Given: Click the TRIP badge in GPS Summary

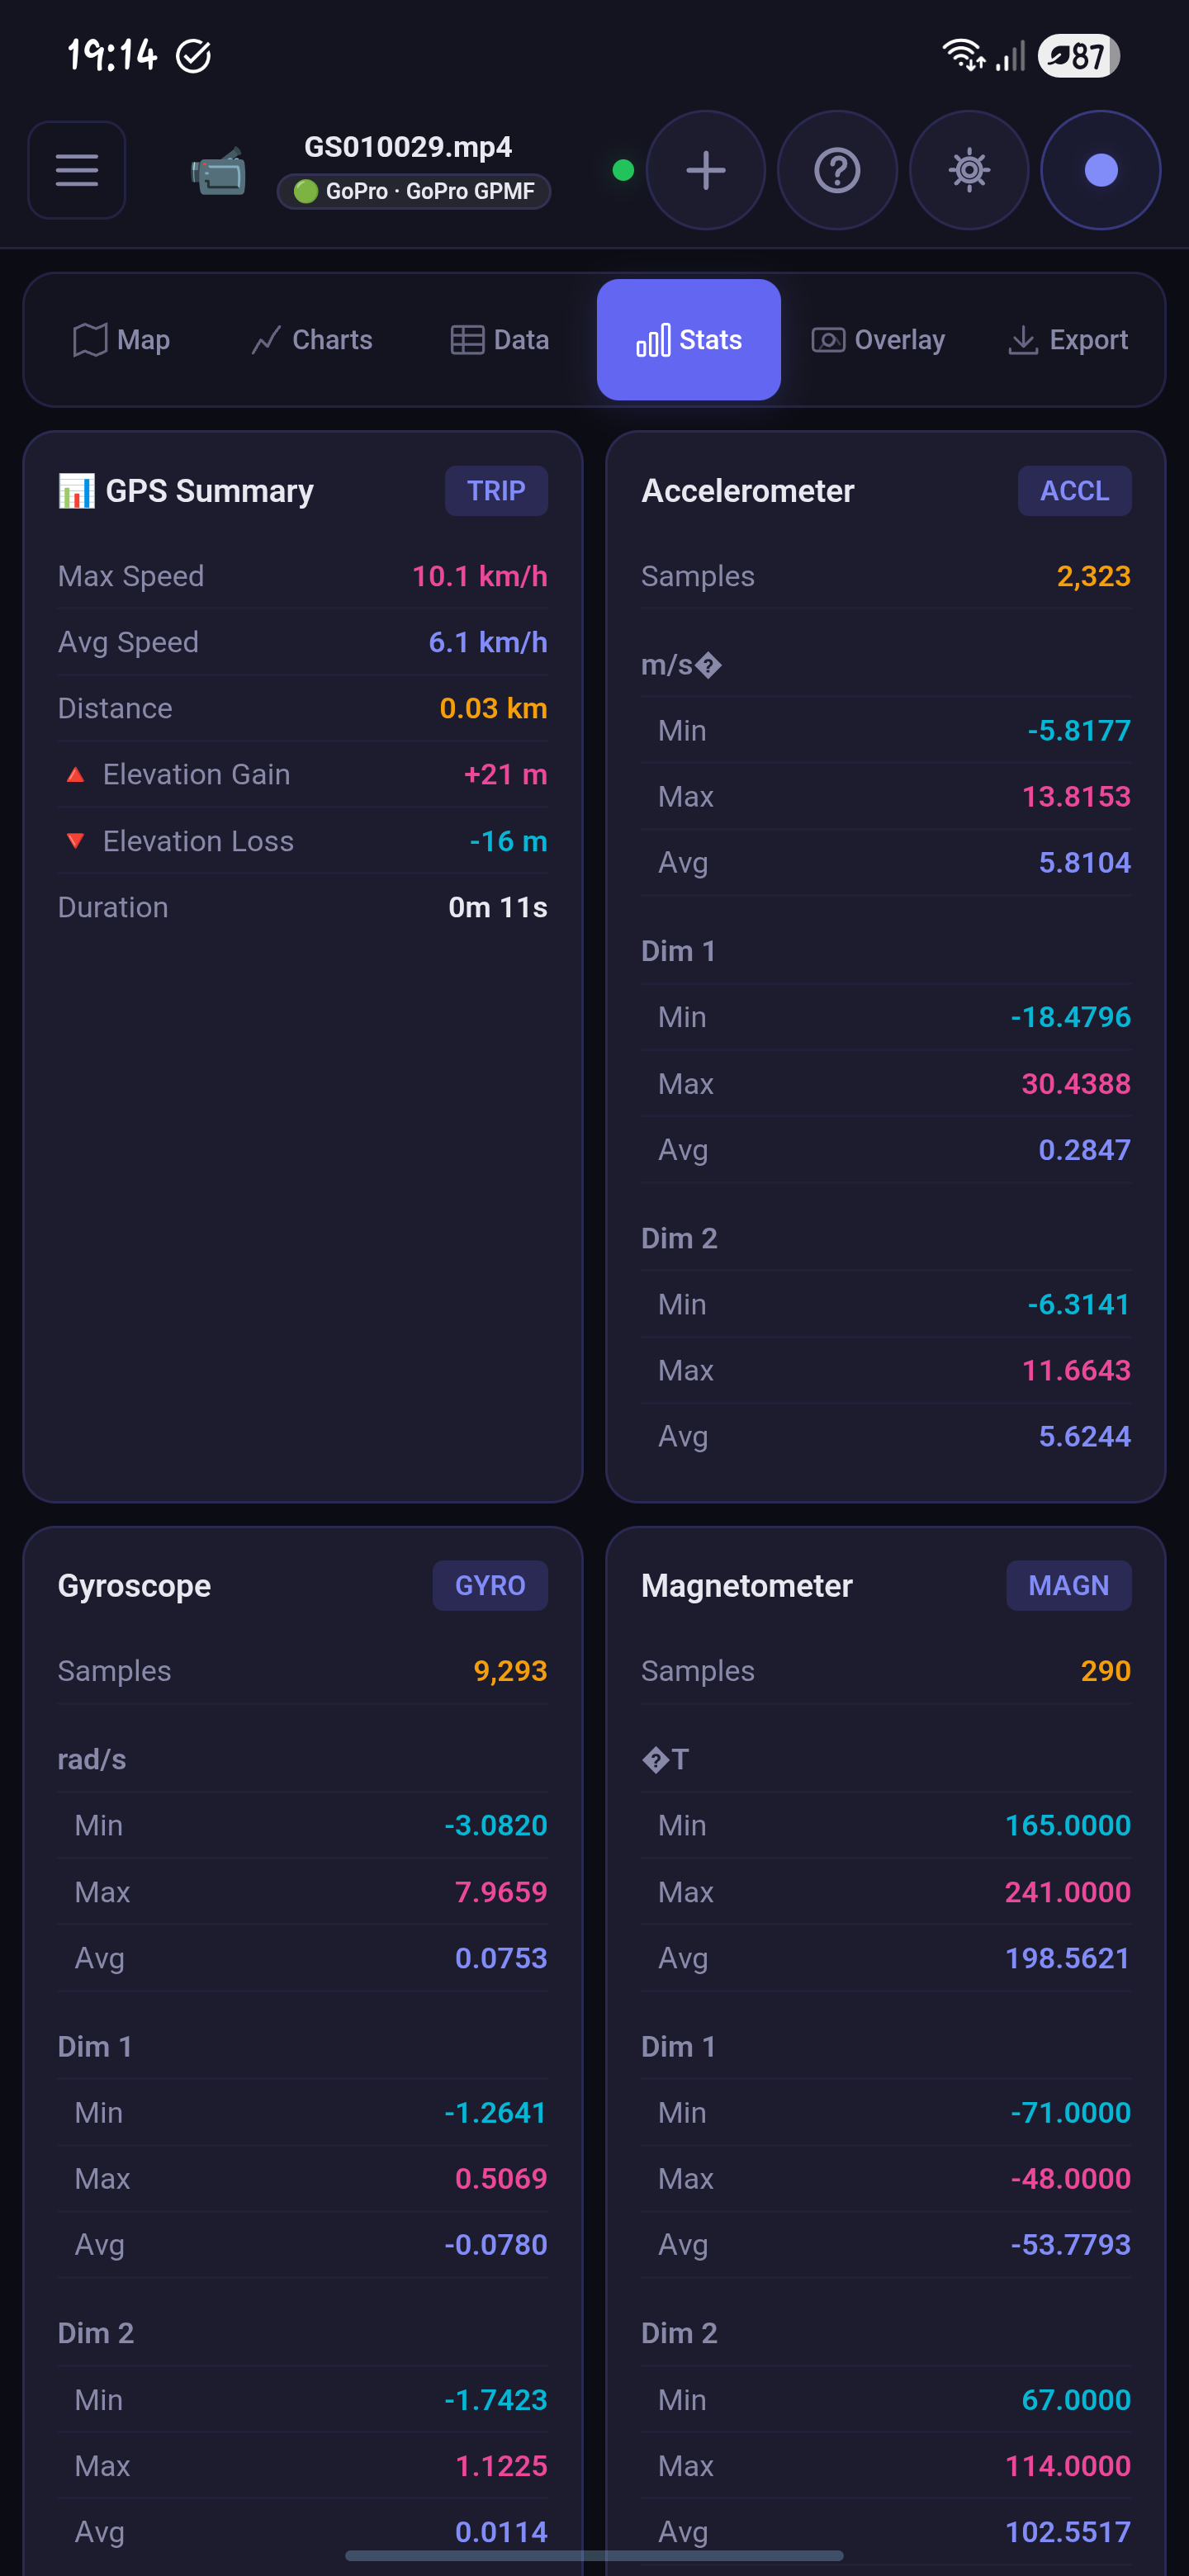Looking at the screenshot, I should [496, 491].
